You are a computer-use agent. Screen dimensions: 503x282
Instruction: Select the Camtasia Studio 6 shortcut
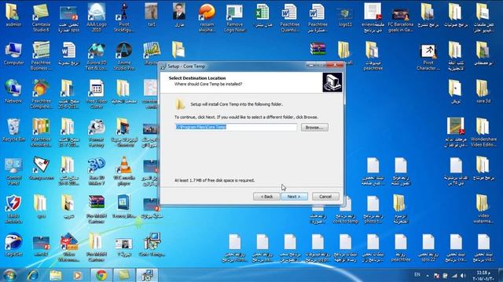(x=41, y=17)
